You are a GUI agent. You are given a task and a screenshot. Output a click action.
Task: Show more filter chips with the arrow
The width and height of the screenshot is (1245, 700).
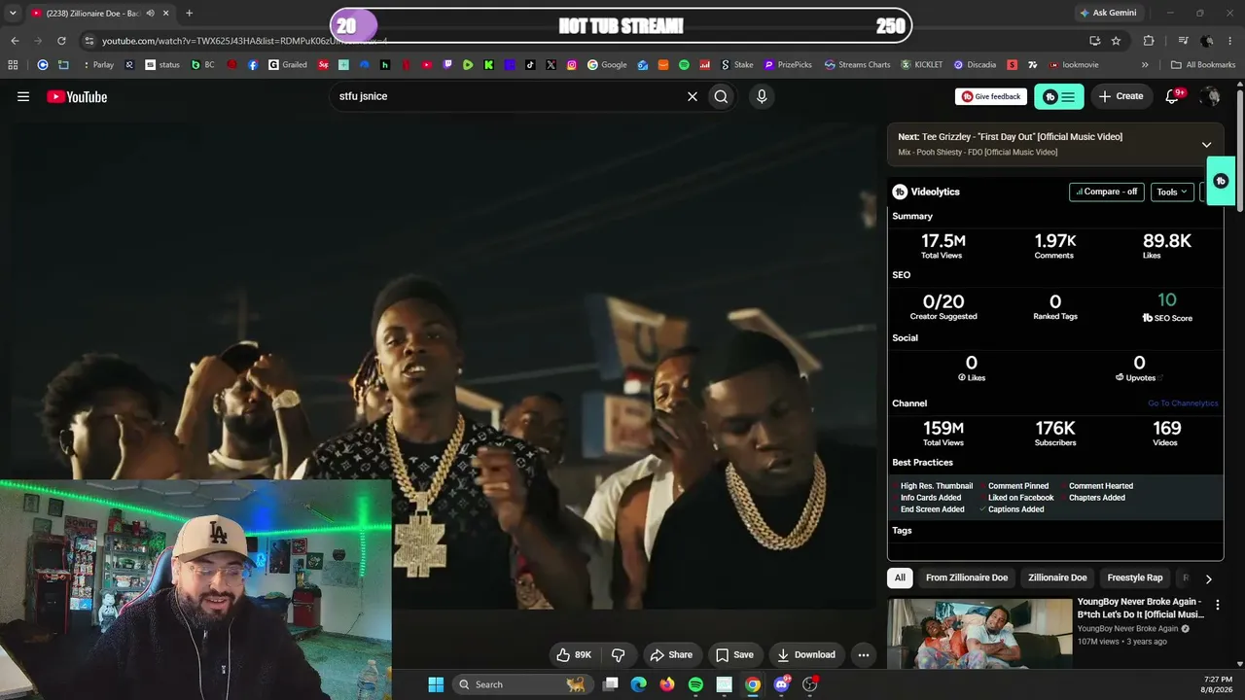tap(1208, 578)
